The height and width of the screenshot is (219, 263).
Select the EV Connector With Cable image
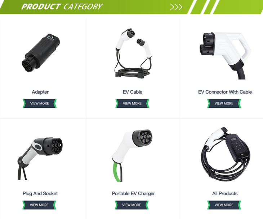point(225,56)
